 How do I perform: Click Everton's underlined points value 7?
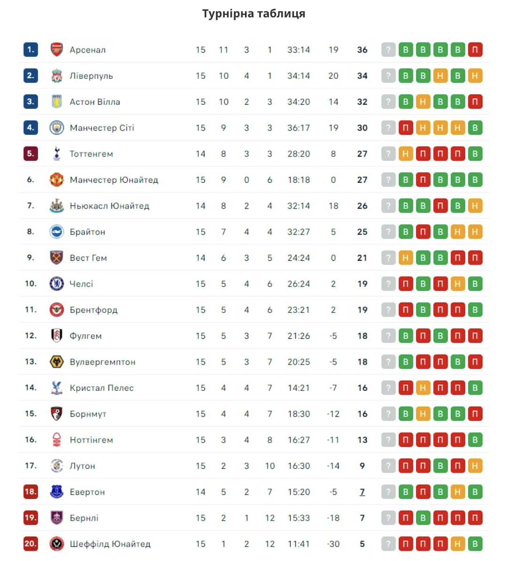(362, 492)
